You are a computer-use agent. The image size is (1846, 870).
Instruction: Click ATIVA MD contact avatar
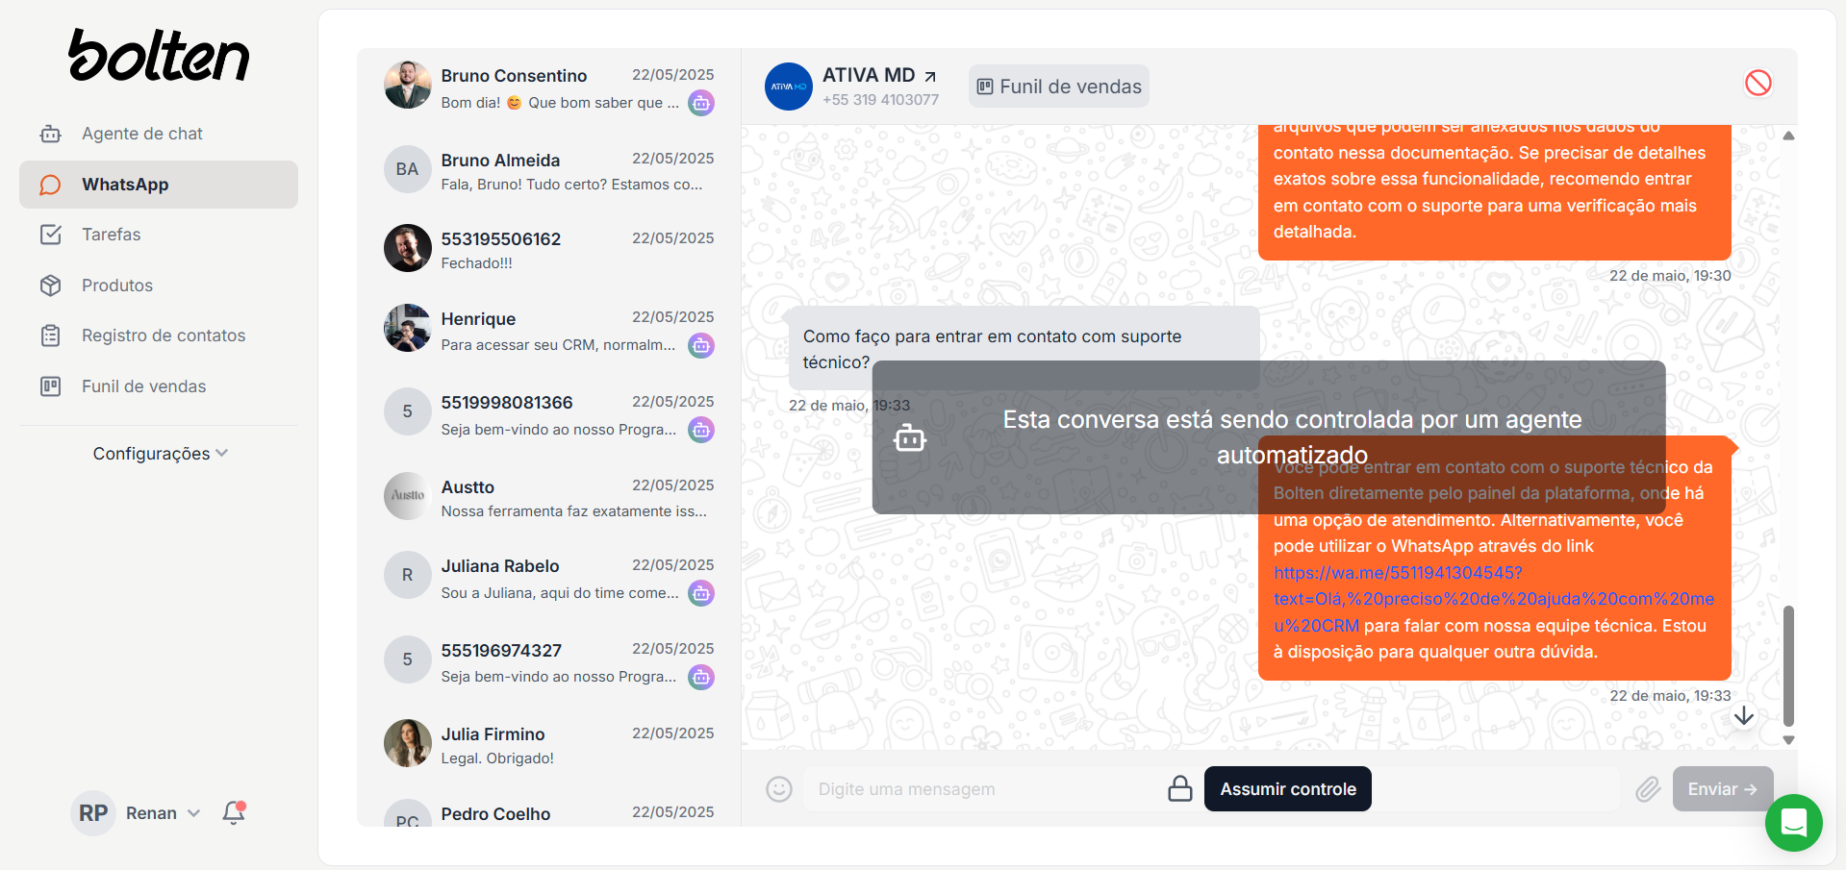789,87
